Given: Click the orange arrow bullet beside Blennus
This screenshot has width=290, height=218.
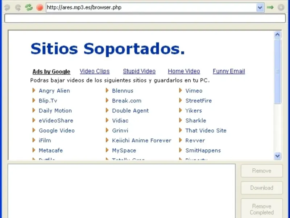Looking at the screenshot, I should [107, 90].
